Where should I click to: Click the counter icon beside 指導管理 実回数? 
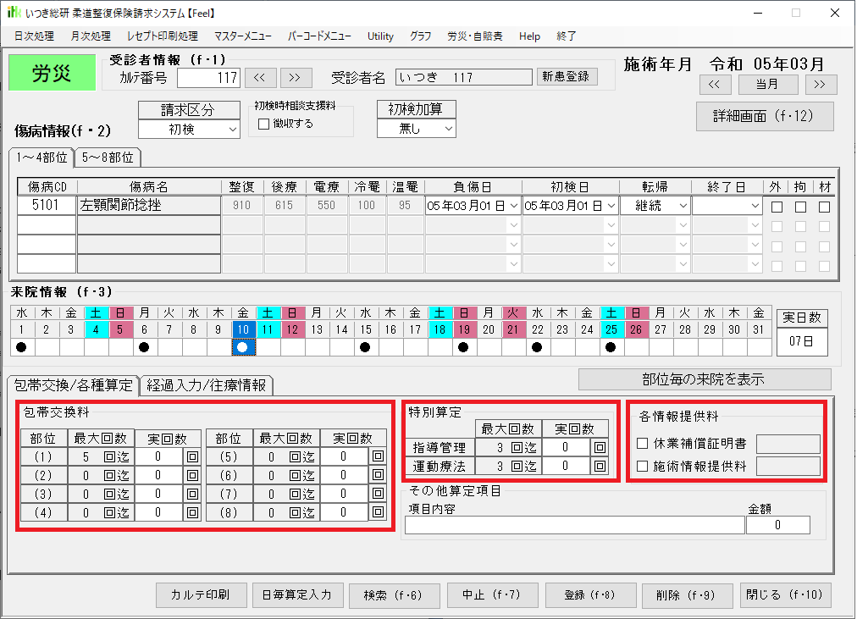point(600,447)
